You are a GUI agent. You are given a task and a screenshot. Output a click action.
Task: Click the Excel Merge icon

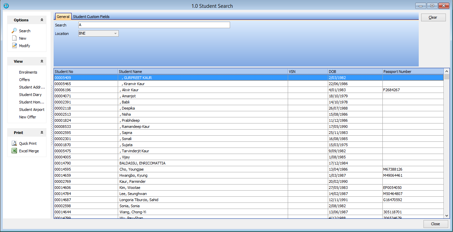coord(14,151)
